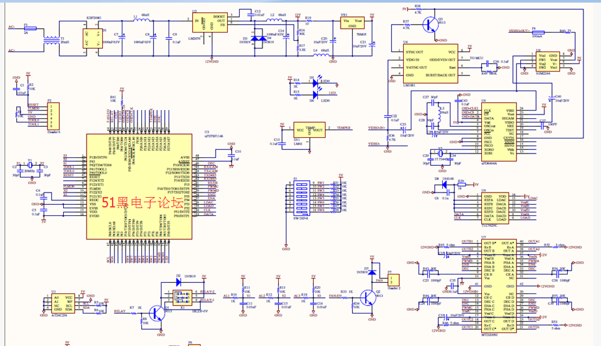Click the KBP208G bridge rectifier D1

coord(92,38)
